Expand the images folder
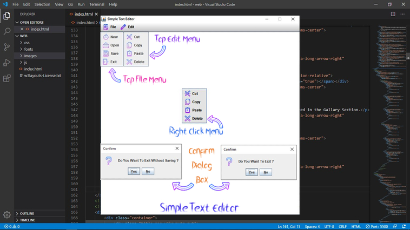 [x=30, y=56]
